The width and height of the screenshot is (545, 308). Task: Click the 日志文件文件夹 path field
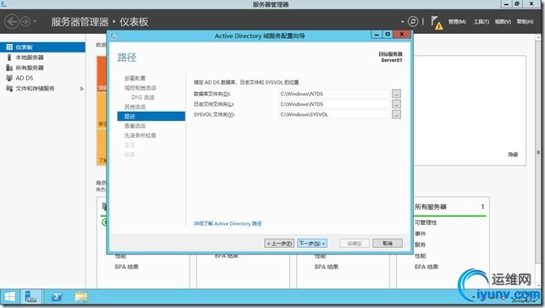tap(335, 104)
